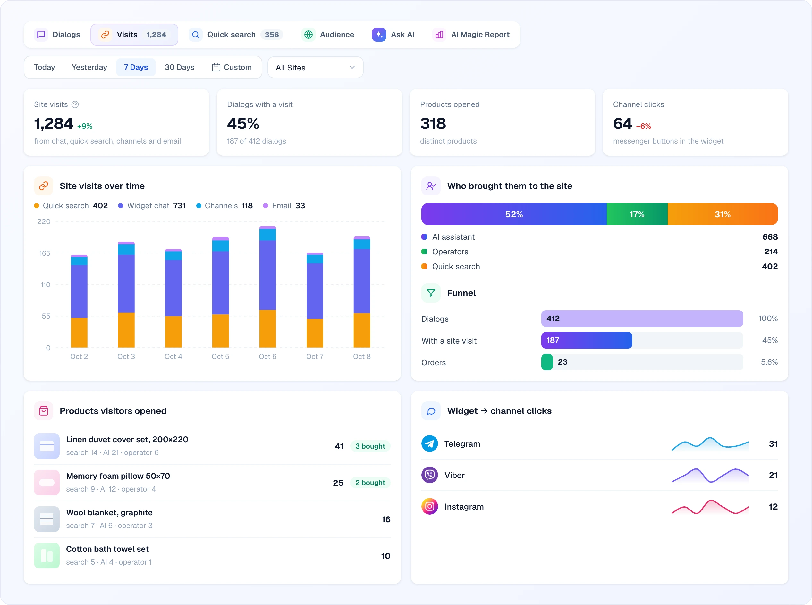Select the Today date range
This screenshot has height=605, width=812.
(x=44, y=67)
